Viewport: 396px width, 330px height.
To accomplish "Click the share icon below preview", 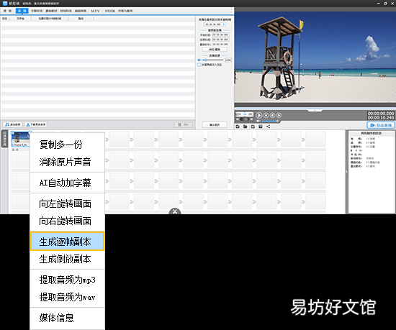I will point(269,127).
